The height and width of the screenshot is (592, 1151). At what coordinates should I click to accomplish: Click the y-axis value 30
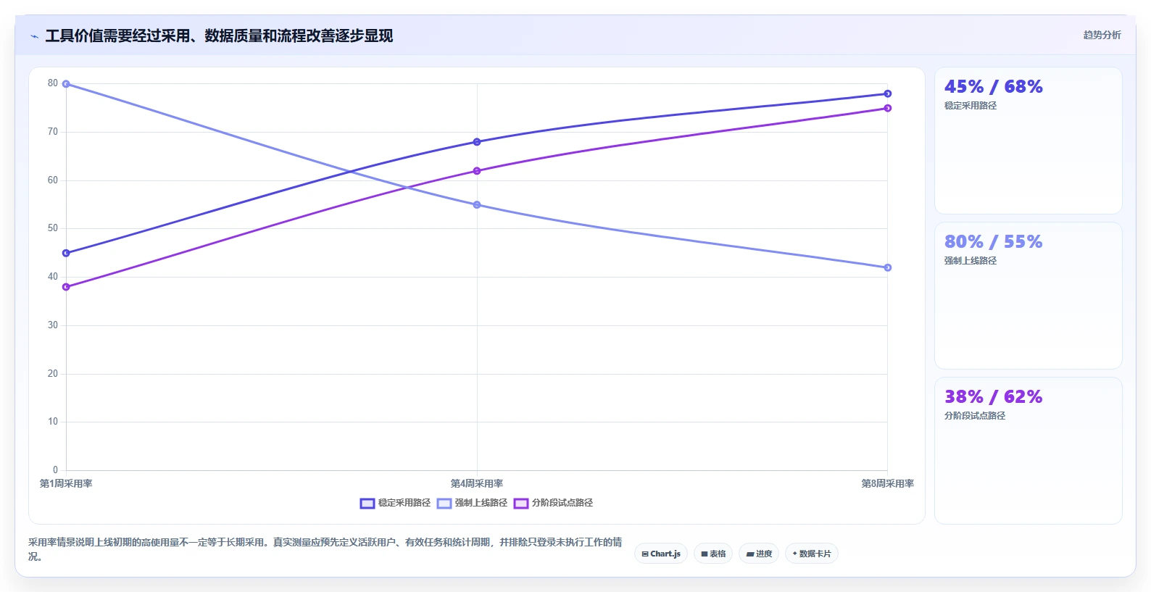[53, 325]
